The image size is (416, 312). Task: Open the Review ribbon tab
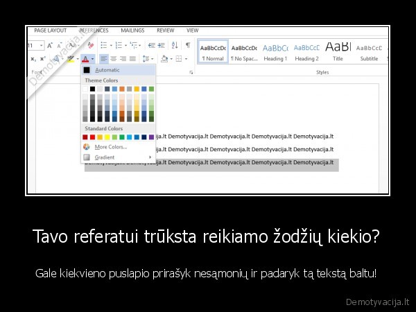pyautogui.click(x=165, y=31)
